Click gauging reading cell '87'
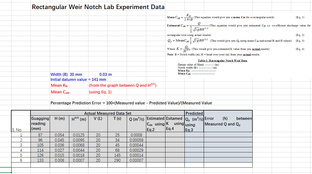 [40, 135]
